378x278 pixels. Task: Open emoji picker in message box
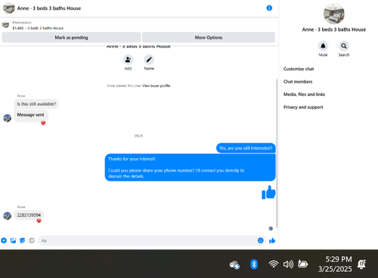click(x=261, y=240)
